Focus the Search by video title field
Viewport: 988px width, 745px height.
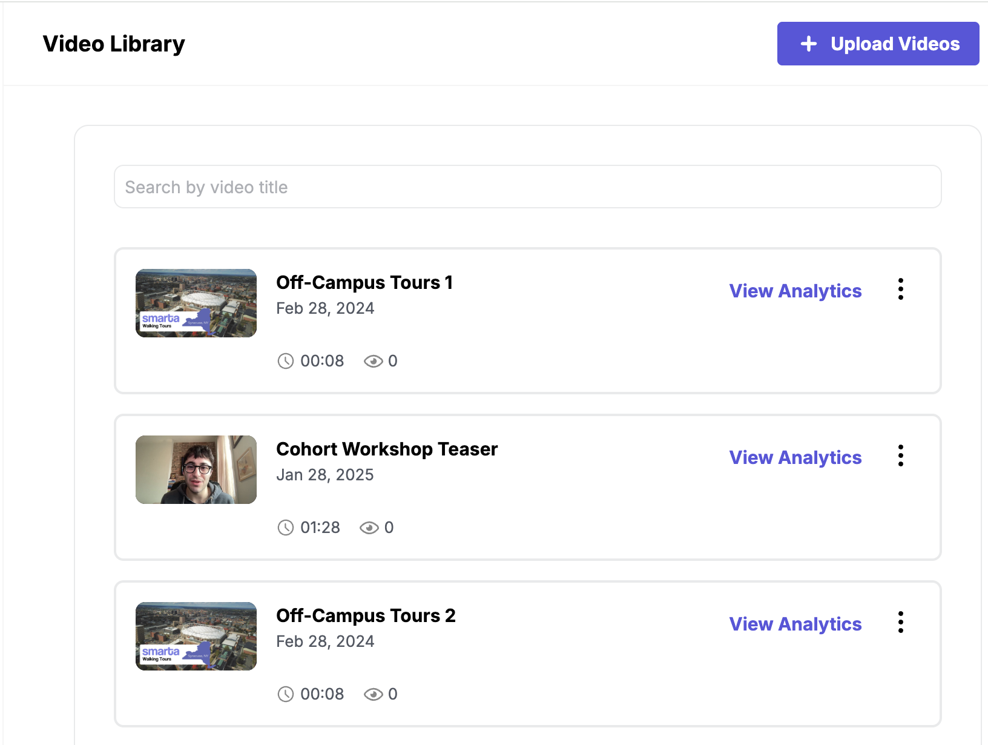[x=527, y=187]
